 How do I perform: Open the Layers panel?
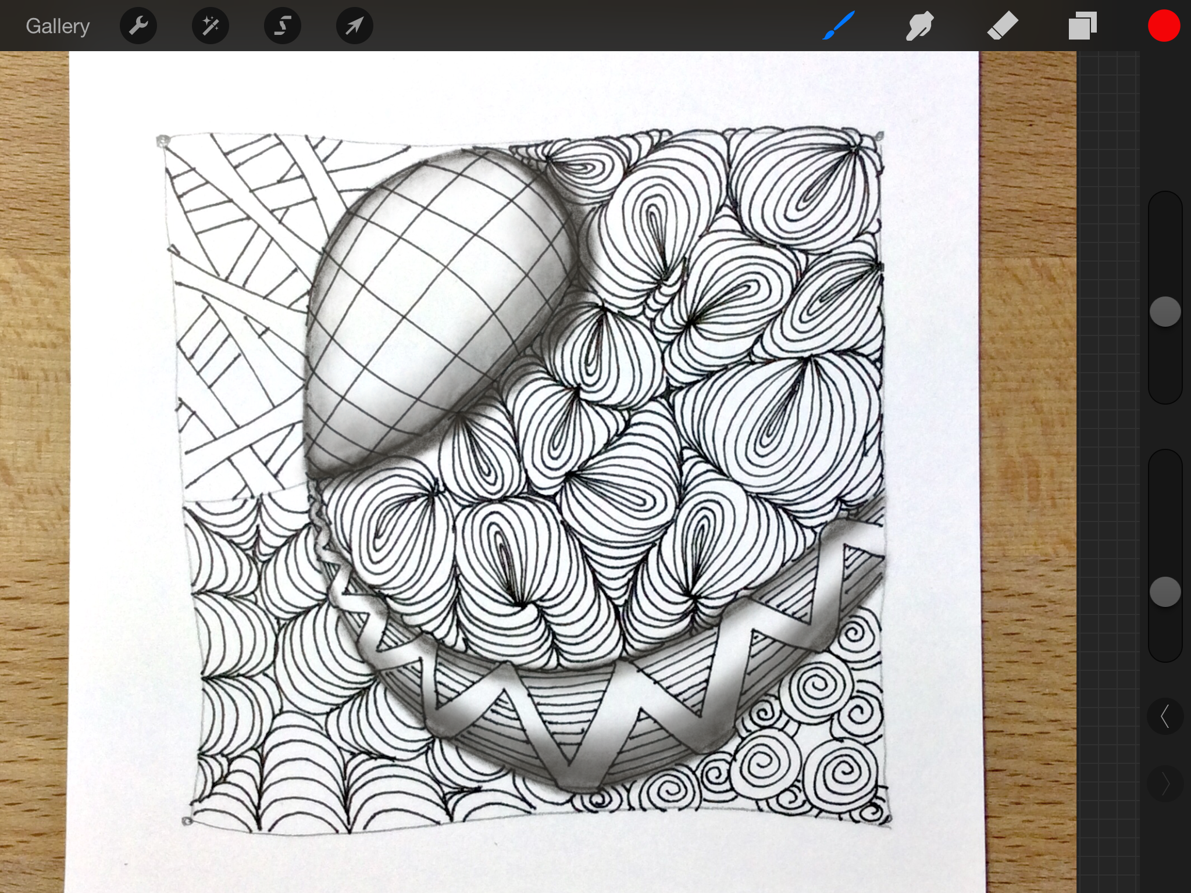pos(1082,26)
